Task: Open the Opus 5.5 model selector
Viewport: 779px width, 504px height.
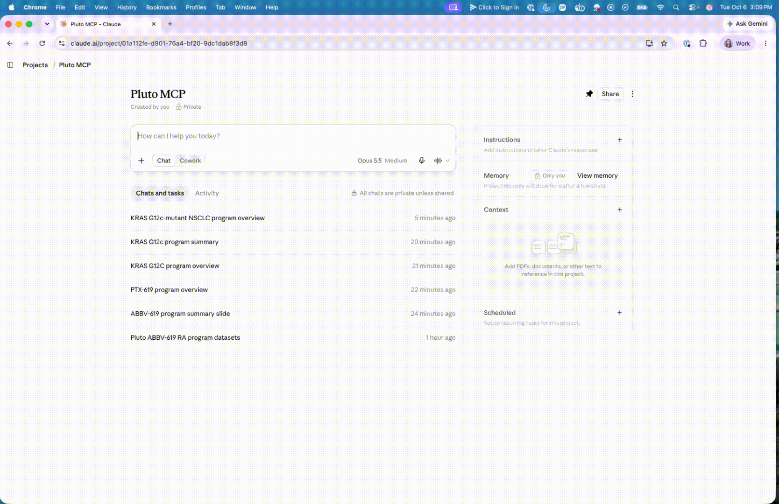Action: point(382,161)
